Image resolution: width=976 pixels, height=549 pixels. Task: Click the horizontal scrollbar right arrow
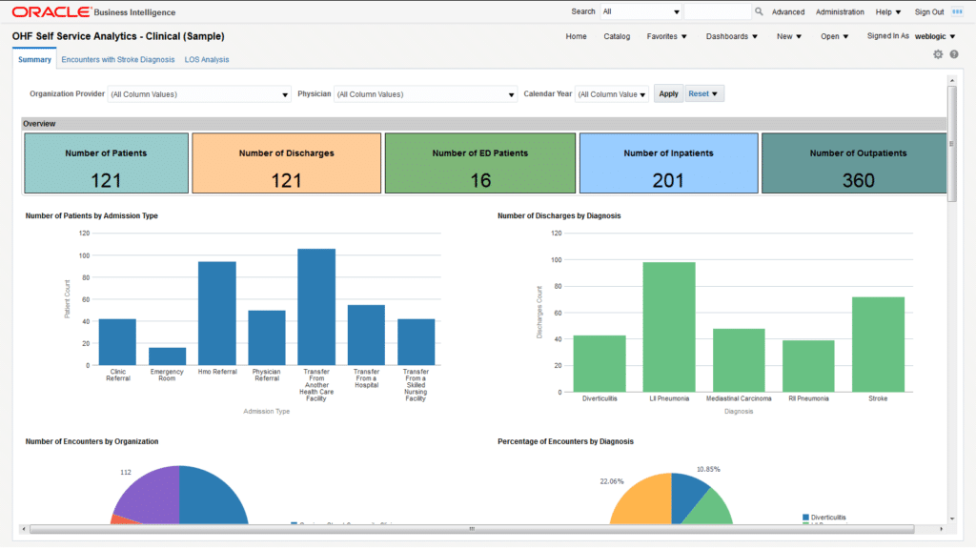[x=941, y=529]
